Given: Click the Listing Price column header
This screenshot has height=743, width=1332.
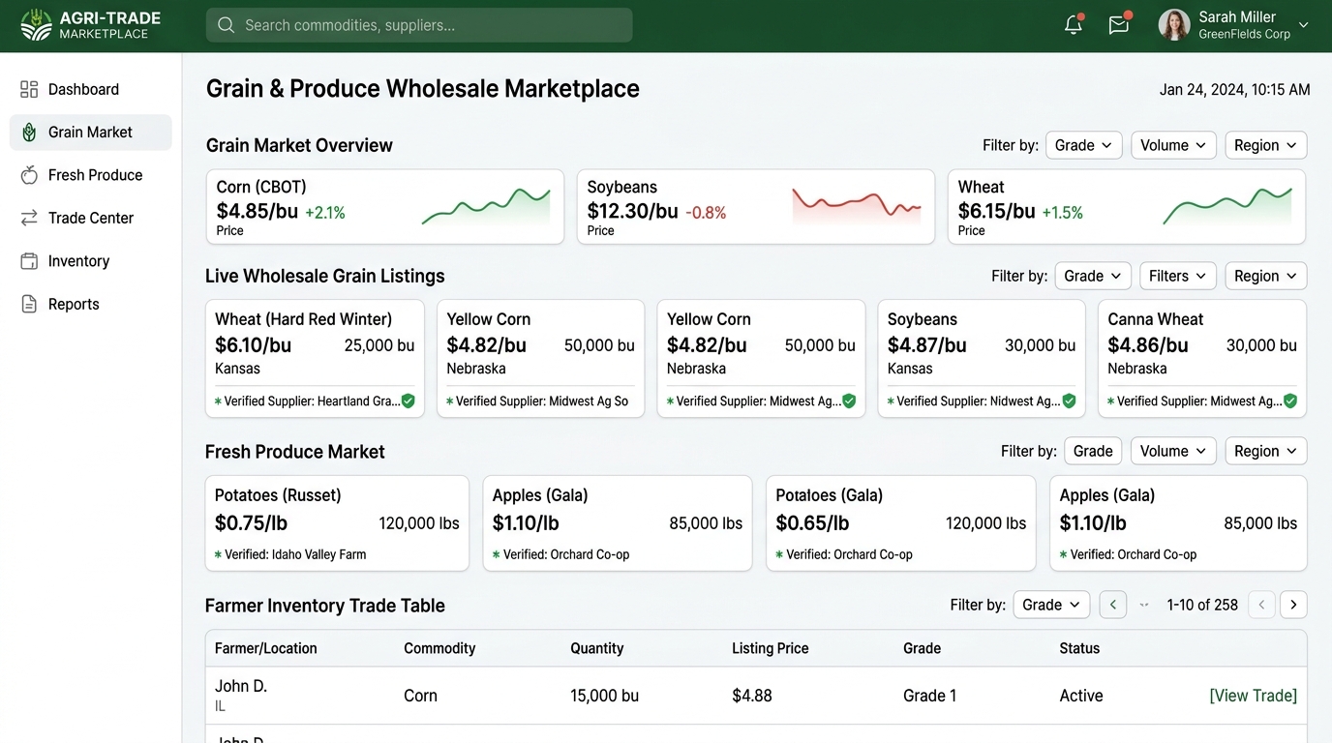Looking at the screenshot, I should (x=770, y=648).
